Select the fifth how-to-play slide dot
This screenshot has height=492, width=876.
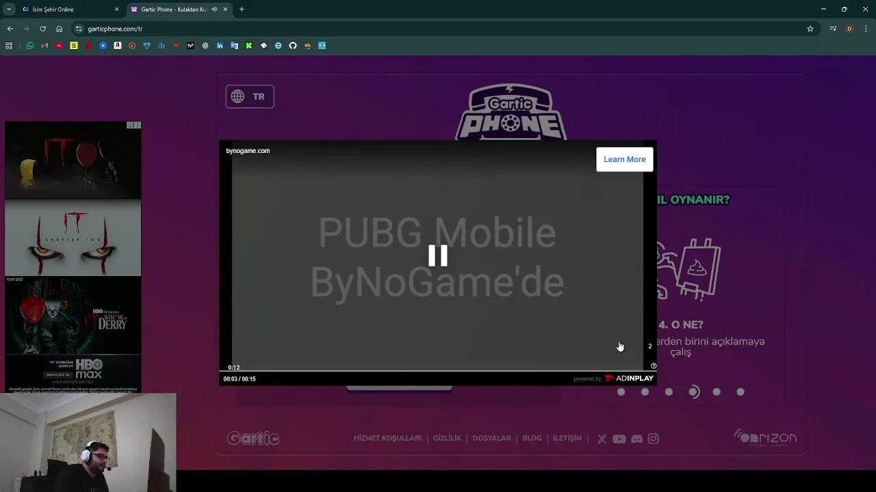pos(717,392)
